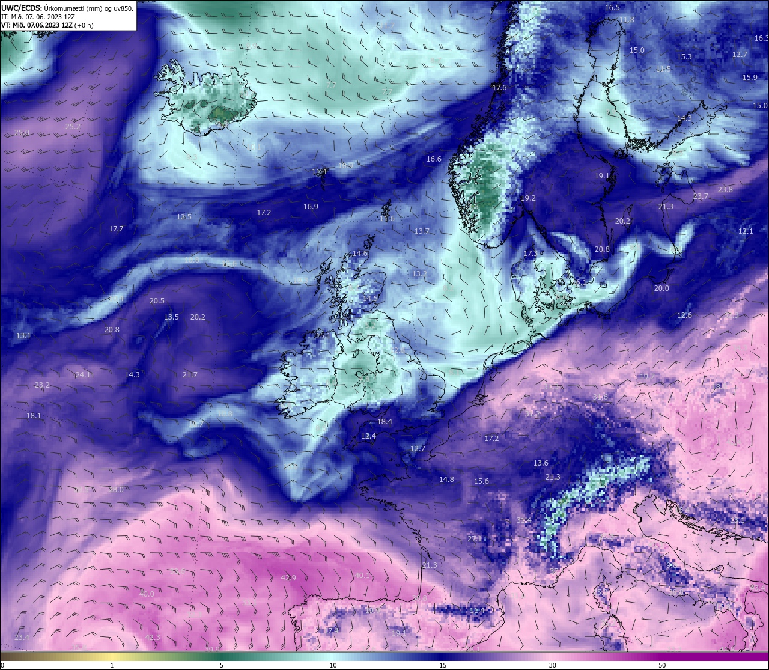Image resolution: width=769 pixels, height=670 pixels.
Task: Click the map value 21.7
Action: click(190, 375)
